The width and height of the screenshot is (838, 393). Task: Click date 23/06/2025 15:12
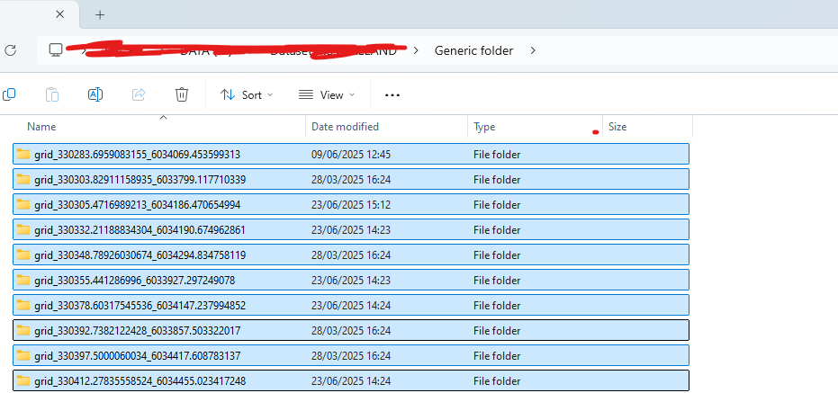click(351, 205)
